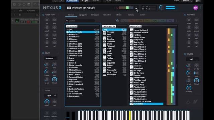Open the View Editor dropdown

[187, 1]
